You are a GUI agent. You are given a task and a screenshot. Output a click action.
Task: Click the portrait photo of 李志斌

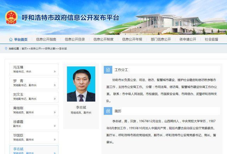pos(81,84)
